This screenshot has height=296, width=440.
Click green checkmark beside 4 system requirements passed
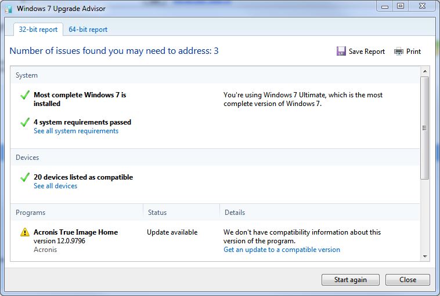click(x=25, y=122)
